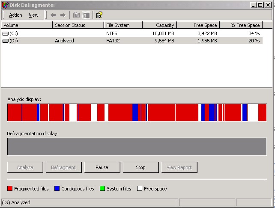Sort by the Volume column header
Viewport: 275px width, 208px height.
27,25
